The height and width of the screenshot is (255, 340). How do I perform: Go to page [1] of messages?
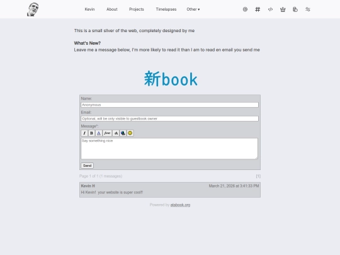click(x=258, y=176)
